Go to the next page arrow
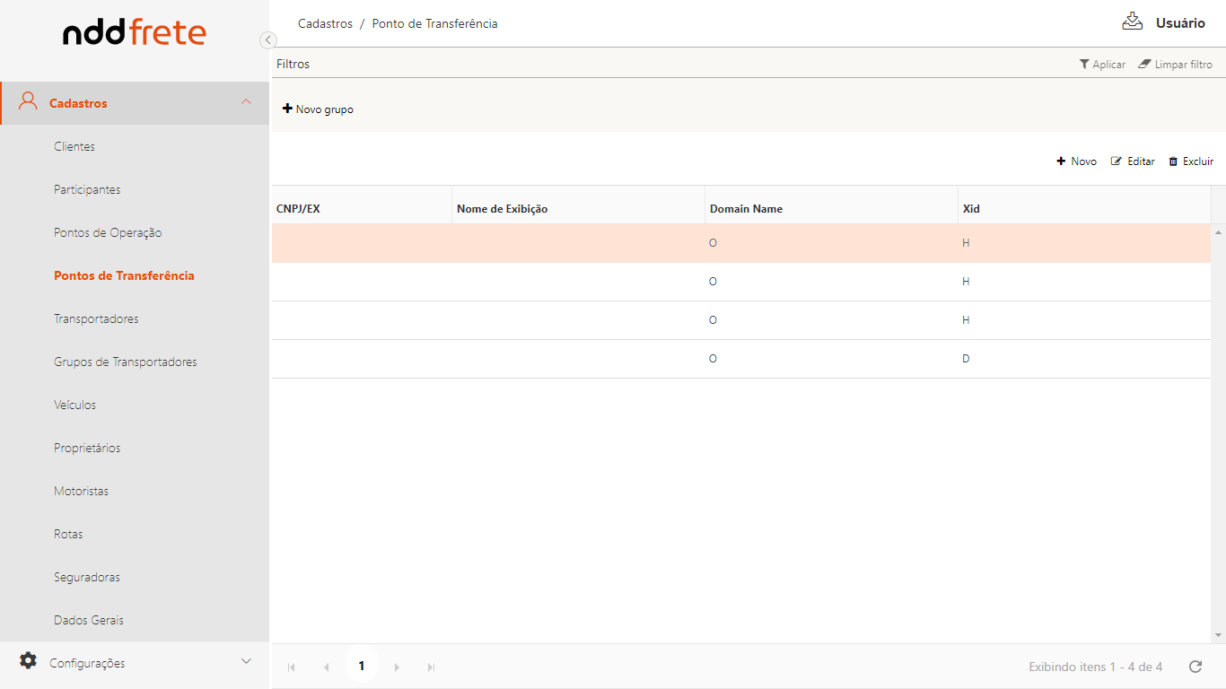The height and width of the screenshot is (689, 1226). (397, 667)
